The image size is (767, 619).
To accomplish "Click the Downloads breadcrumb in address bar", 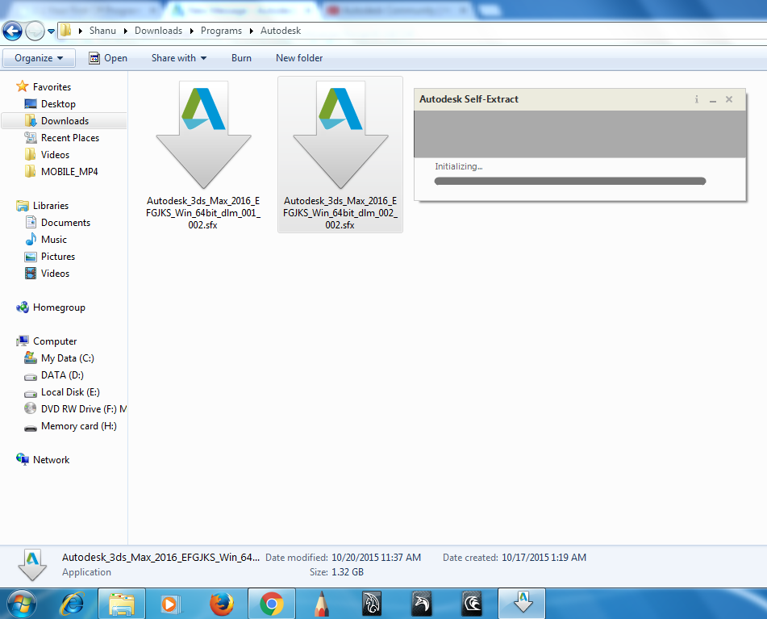I will (x=159, y=31).
